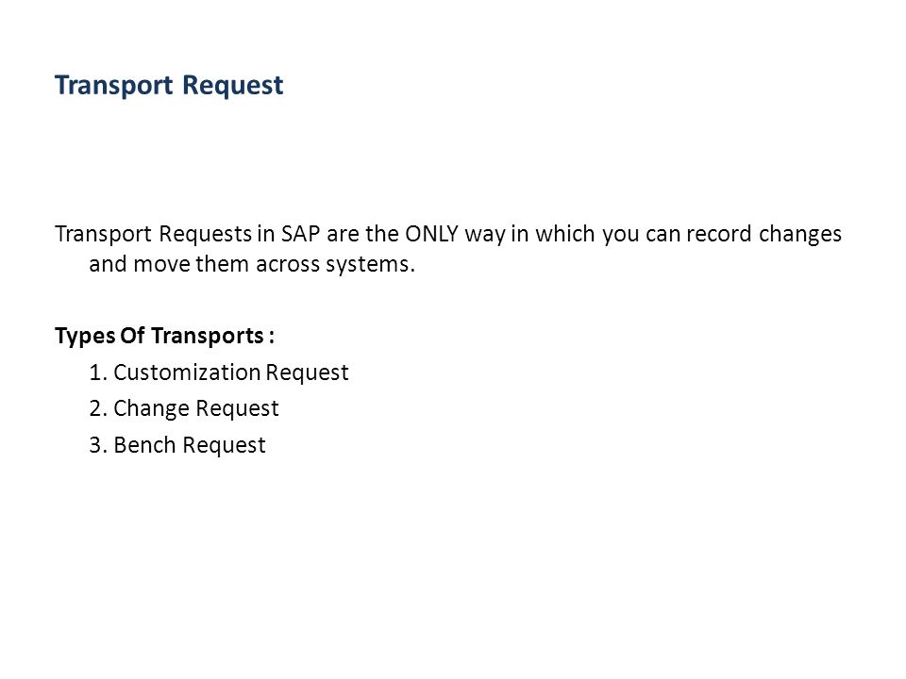
Task: Click the word 'Customization' in the list
Action: coord(186,373)
